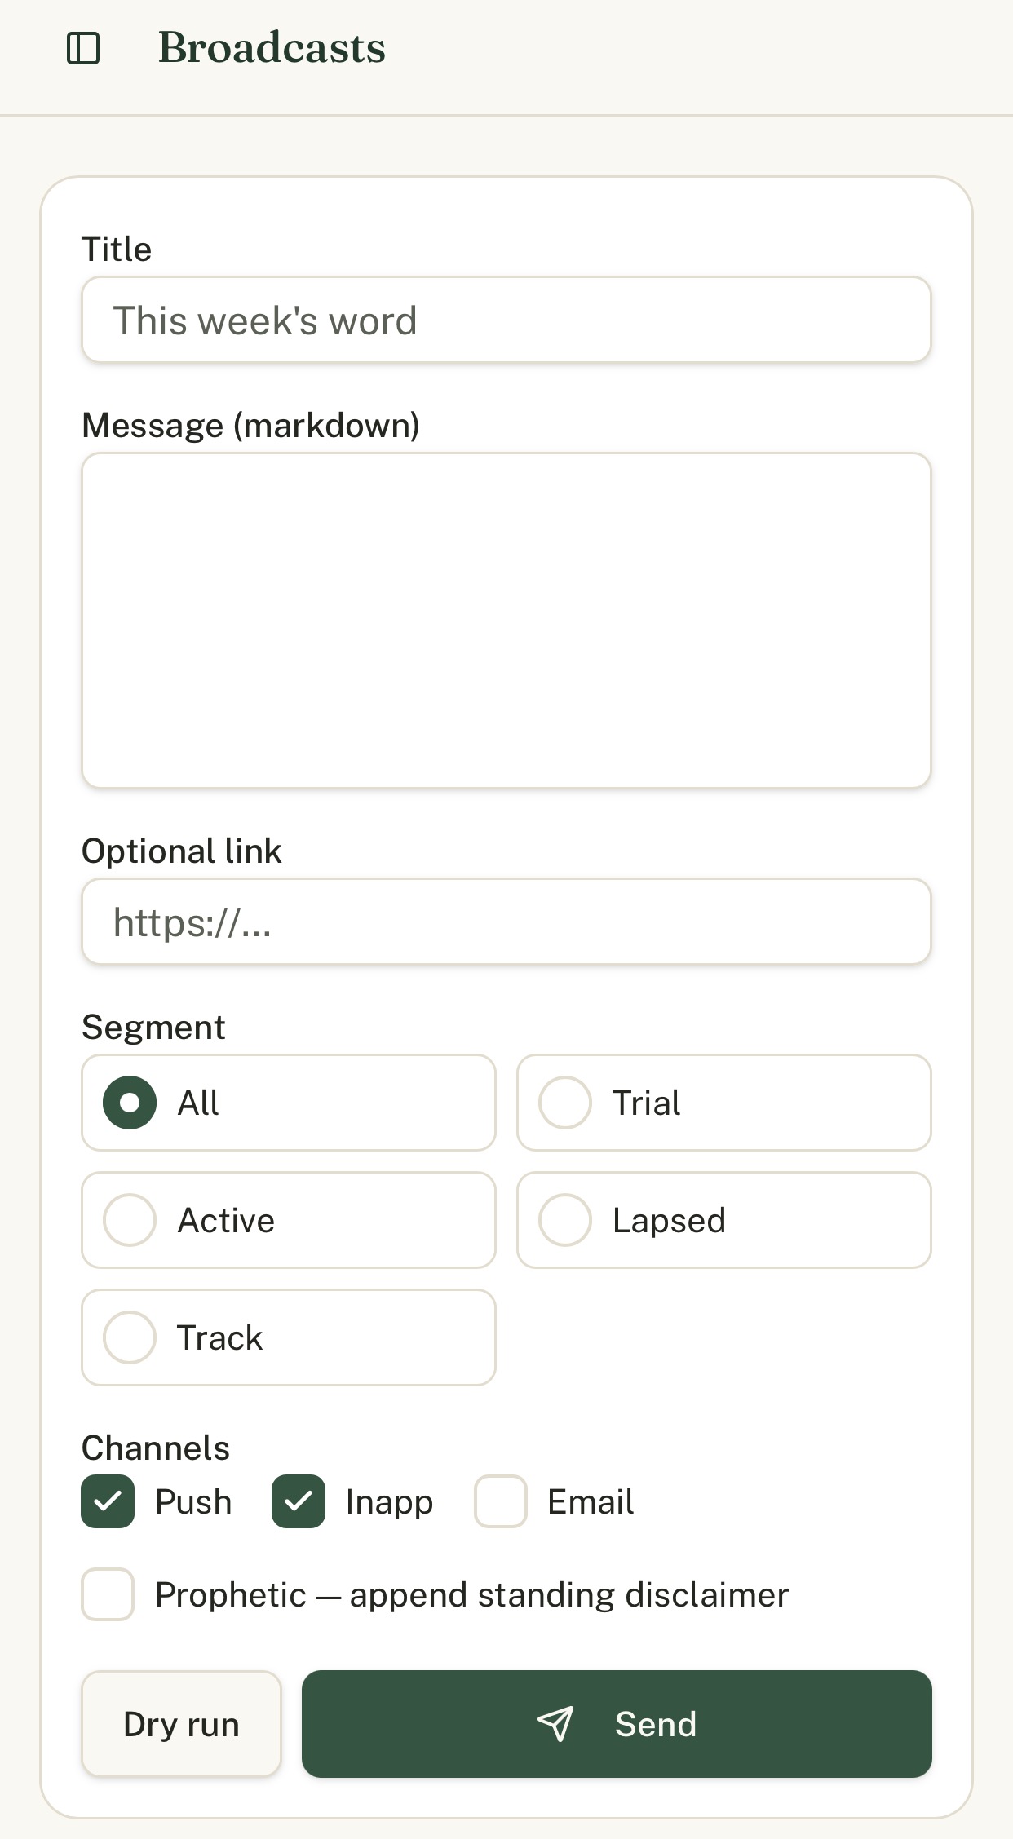Image resolution: width=1013 pixels, height=1839 pixels.
Task: Click the Dry run button
Action: 181,1724
